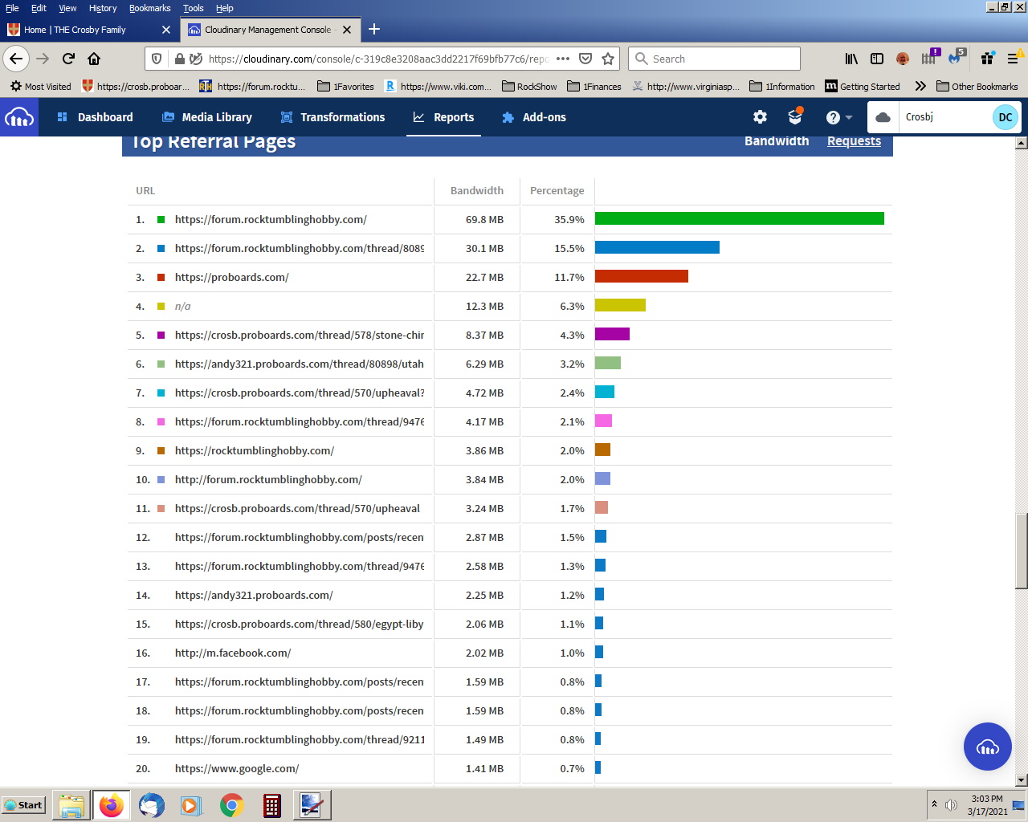Click the proboards.com URL in row 3
This screenshot has width=1028, height=822.
[x=231, y=277]
